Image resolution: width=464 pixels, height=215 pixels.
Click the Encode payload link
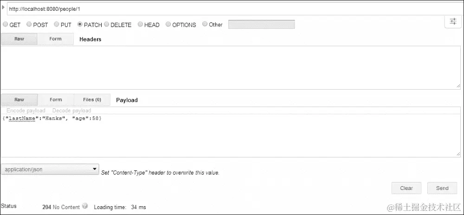pos(26,111)
